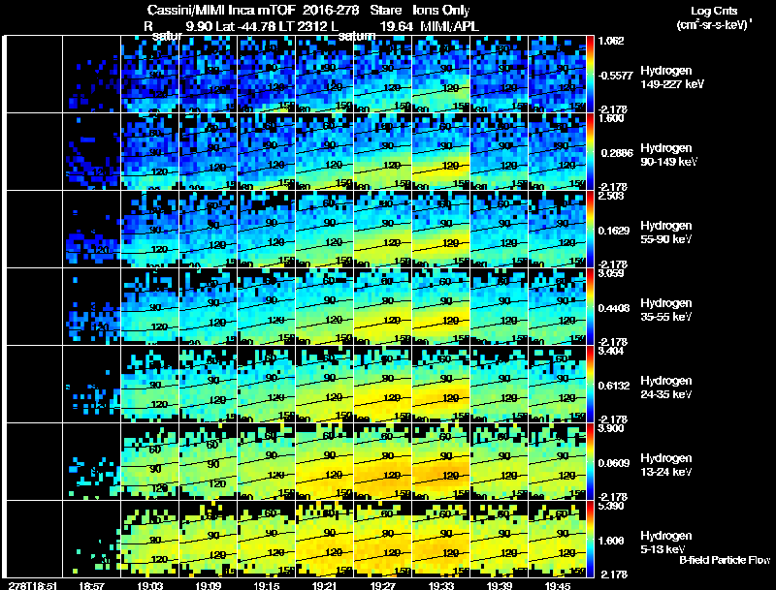Click the Hydrogen 90-149 keV color bar
The width and height of the screenshot is (776, 590).
[x=590, y=152]
